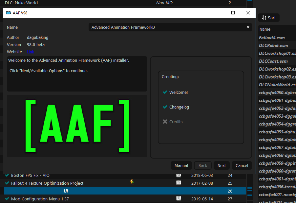Click Next to continue installer
The width and height of the screenshot is (296, 203).
tap(222, 166)
